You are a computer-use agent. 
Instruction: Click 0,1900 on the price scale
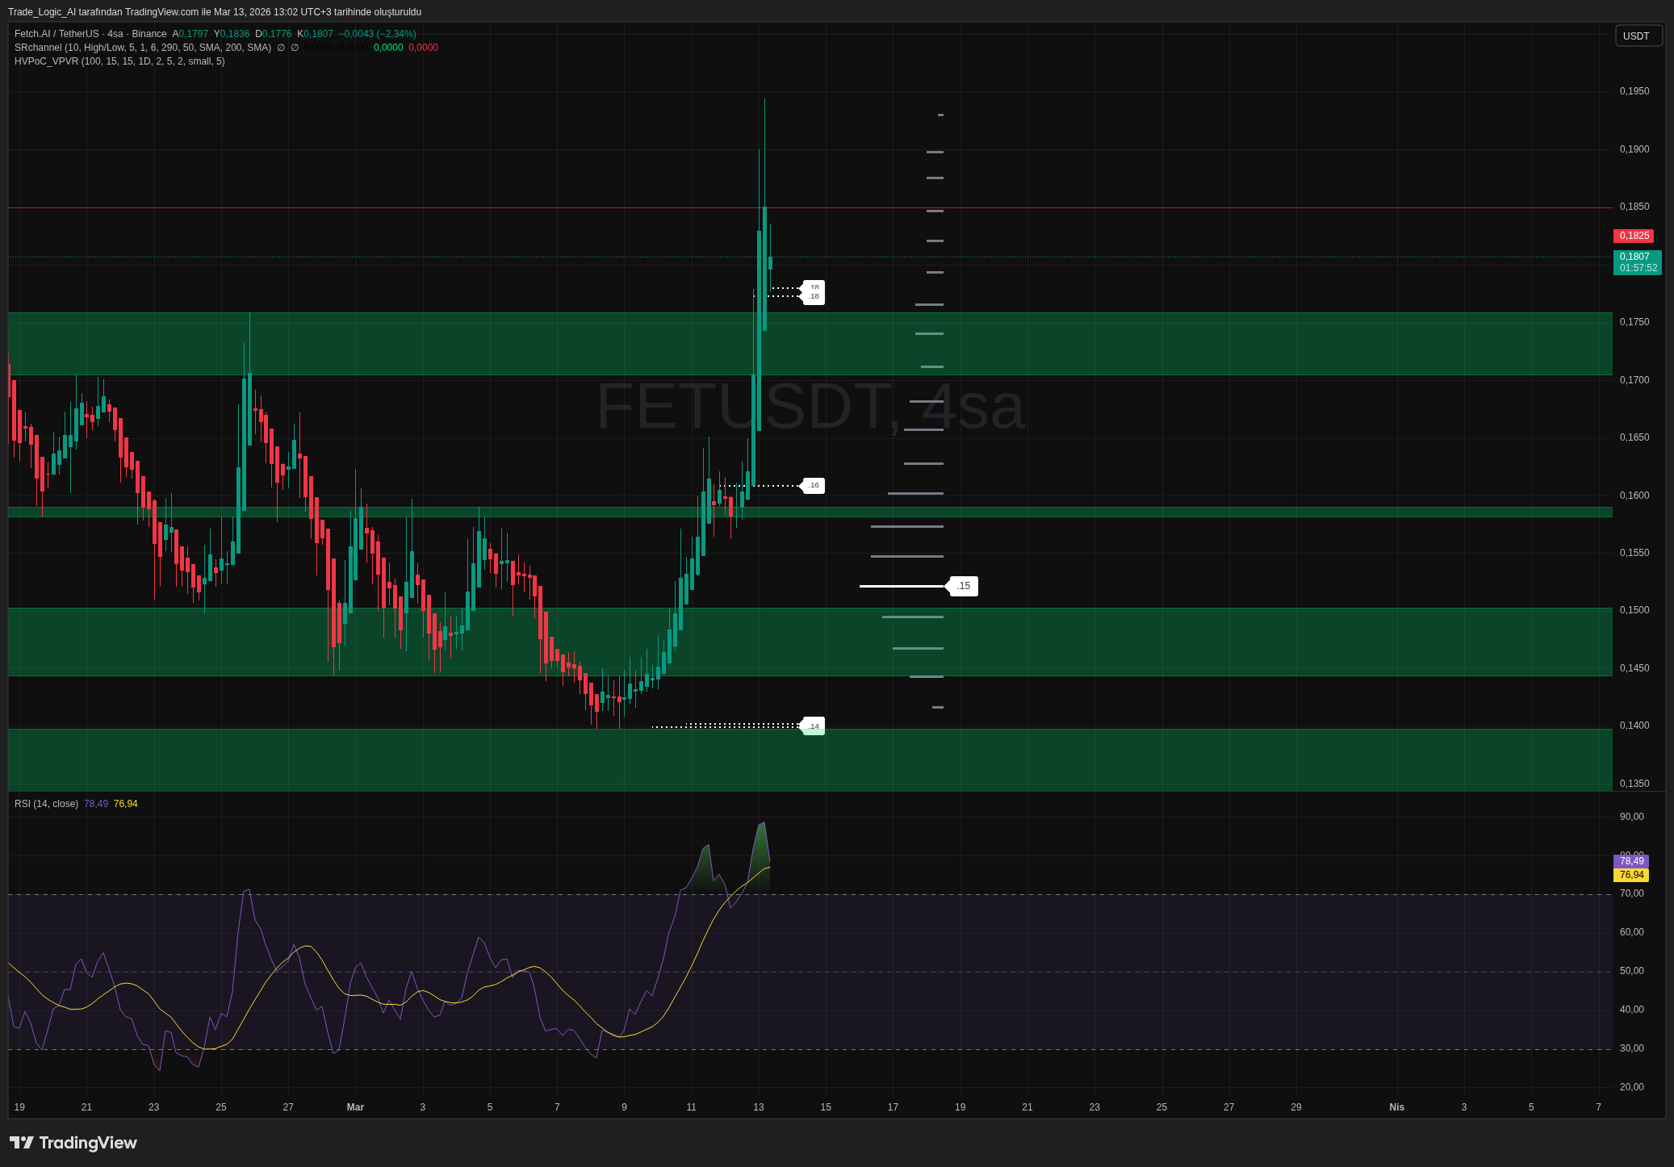pos(1634,149)
